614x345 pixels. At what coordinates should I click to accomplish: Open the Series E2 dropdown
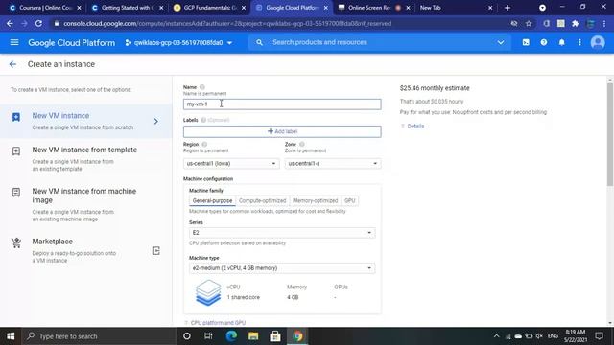[x=282, y=233]
